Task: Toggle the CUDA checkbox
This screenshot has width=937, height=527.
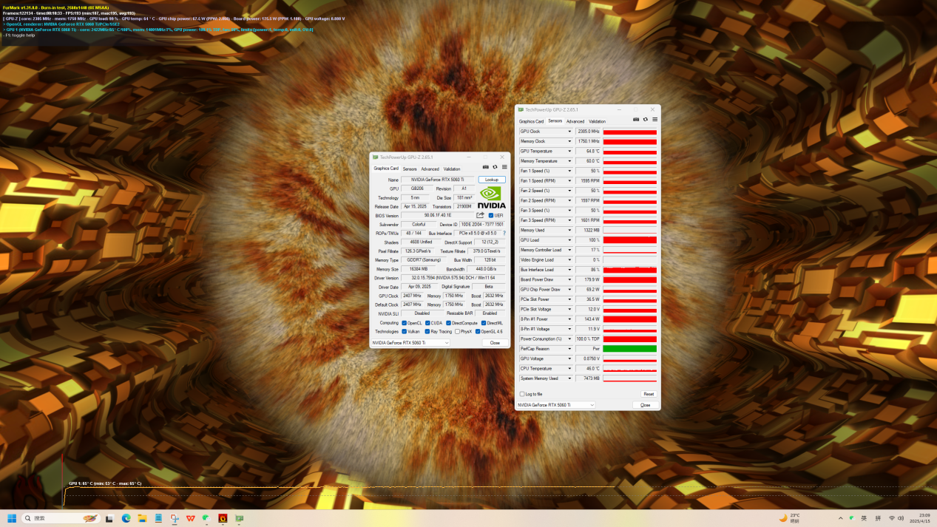Action: tap(427, 323)
